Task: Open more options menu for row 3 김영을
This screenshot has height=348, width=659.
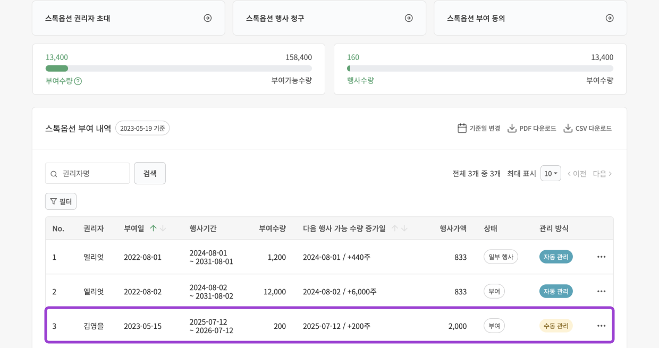Action: 601,326
